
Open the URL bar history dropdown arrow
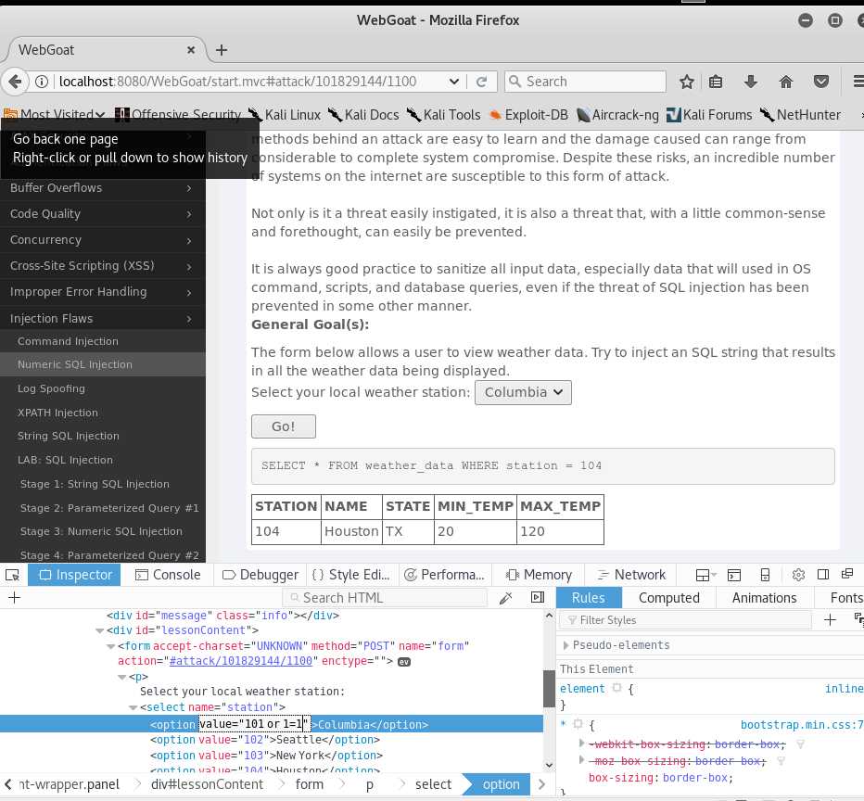453,82
